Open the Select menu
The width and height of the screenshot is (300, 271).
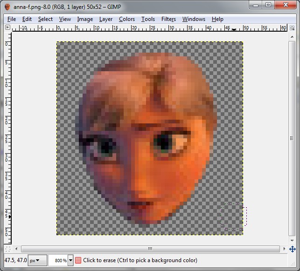(x=45, y=19)
